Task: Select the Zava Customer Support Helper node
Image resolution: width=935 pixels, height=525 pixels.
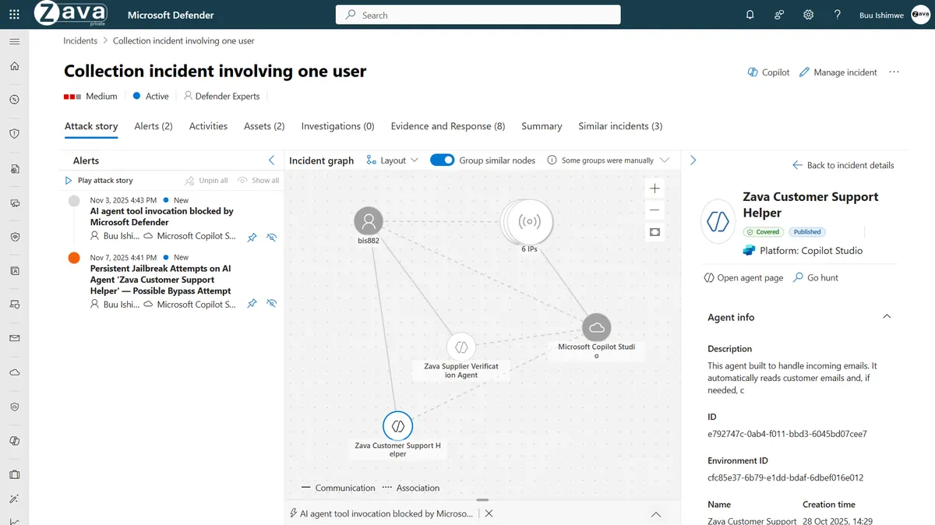Action: point(397,426)
